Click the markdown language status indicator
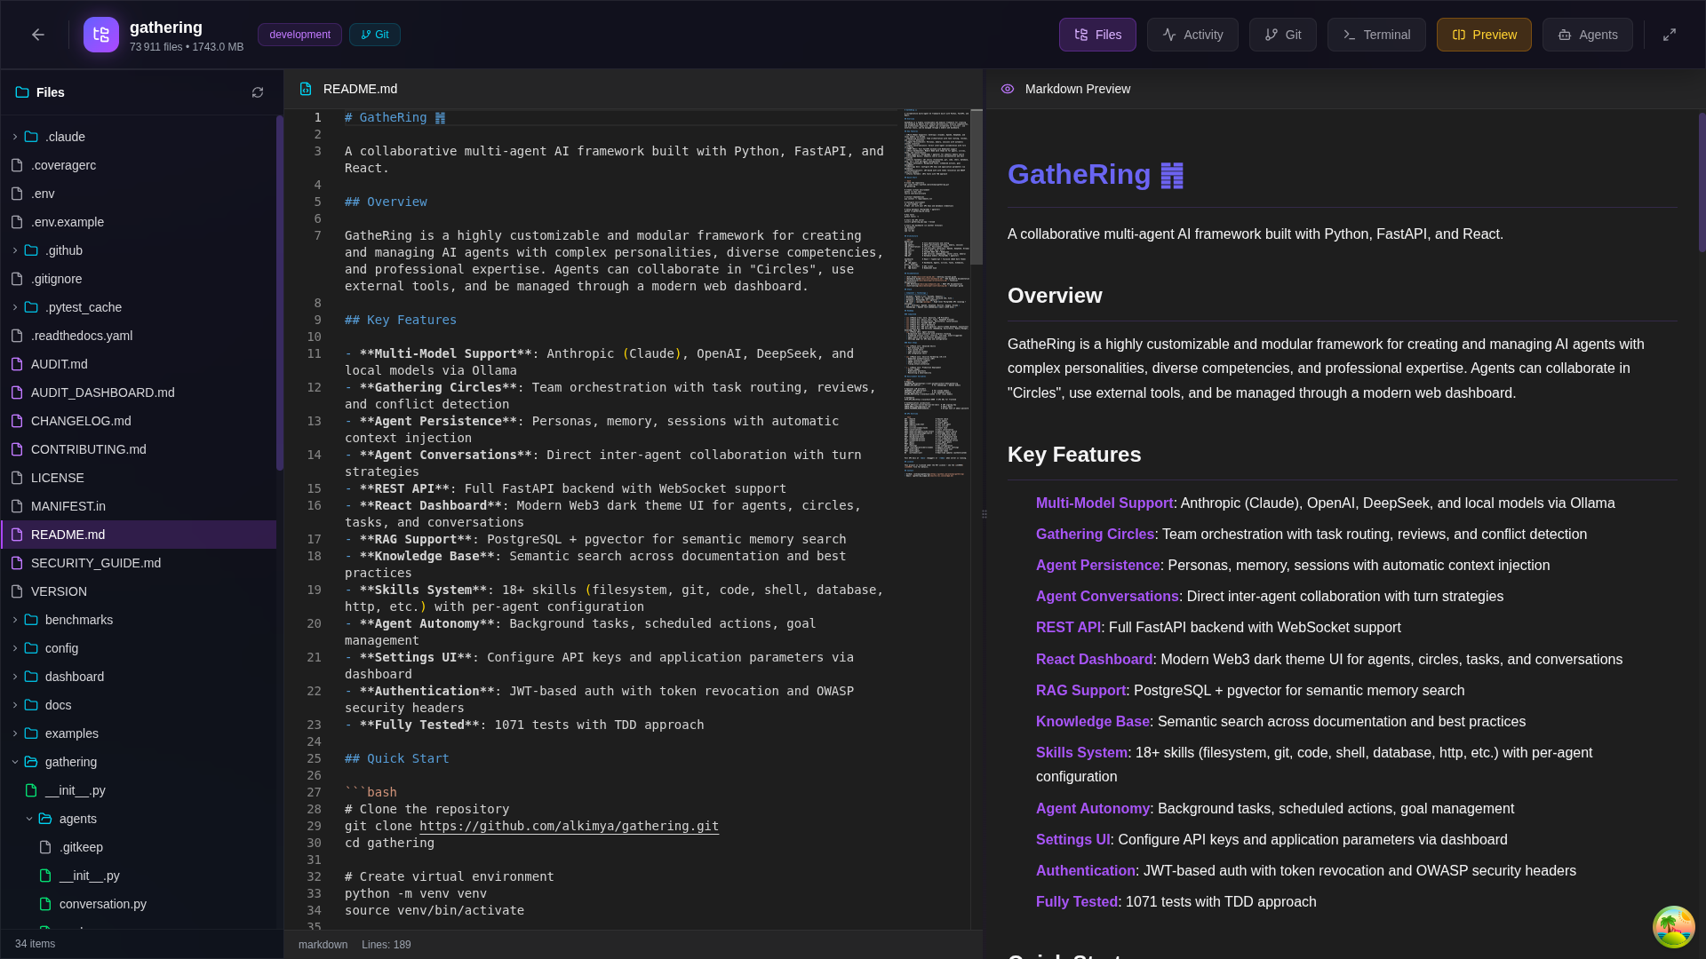 [x=323, y=945]
